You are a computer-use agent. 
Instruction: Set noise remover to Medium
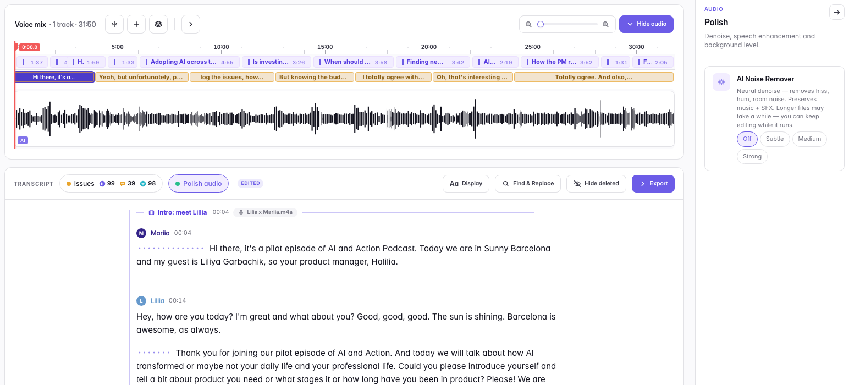pos(809,139)
